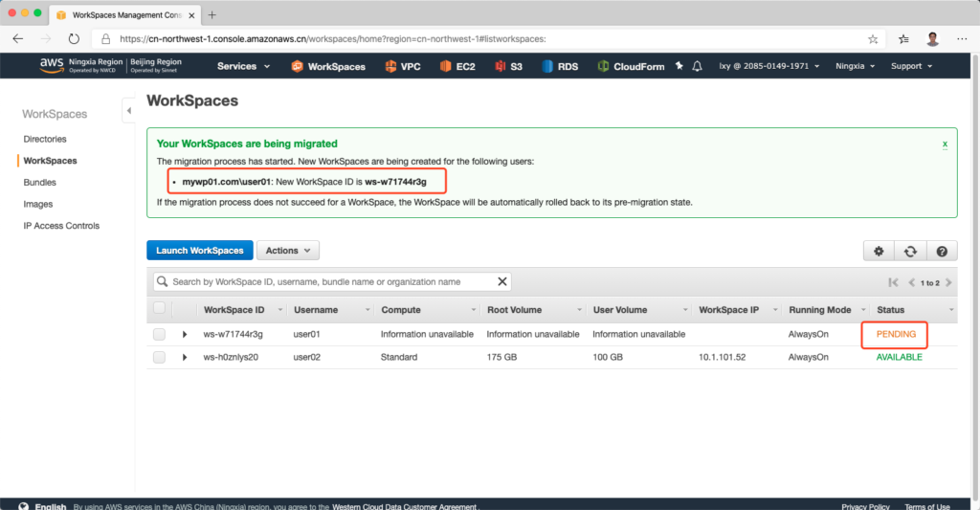Image resolution: width=980 pixels, height=510 pixels.
Task: Click the Launch WorkSpaces button
Action: click(199, 251)
